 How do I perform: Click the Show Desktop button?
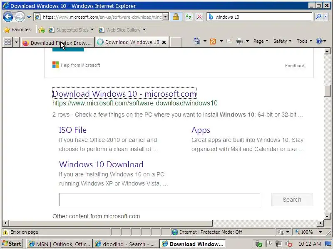(x=328, y=244)
